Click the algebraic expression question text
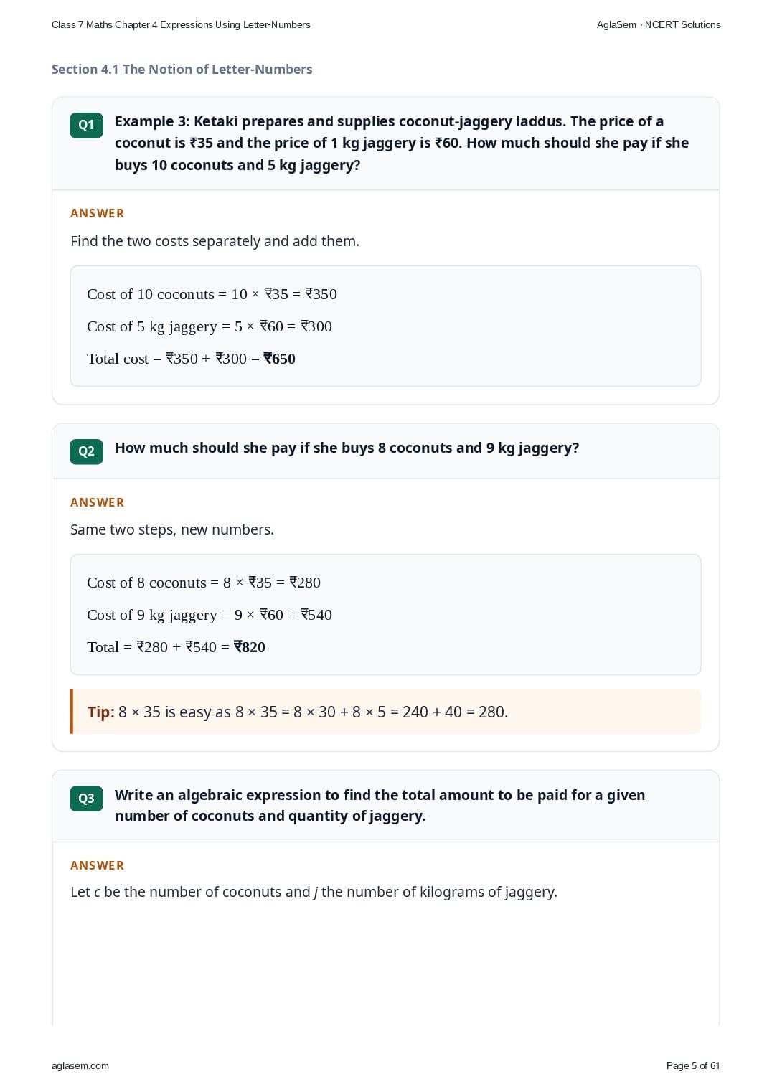 (x=380, y=805)
